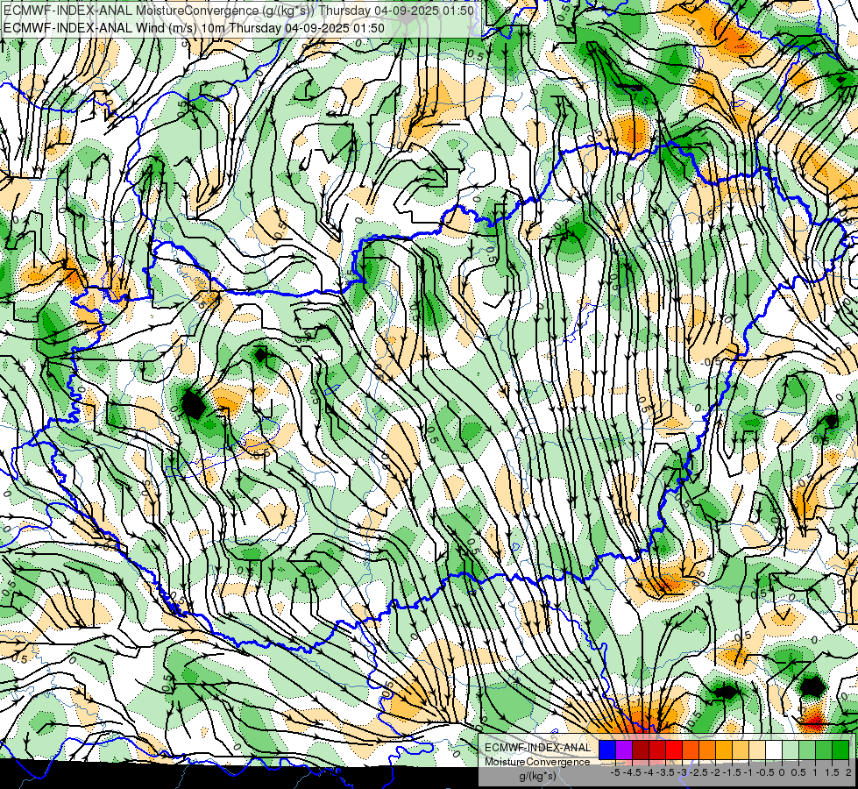This screenshot has width=858, height=789.
Task: Click the legend label MoistureConvergence
Action: [x=537, y=762]
